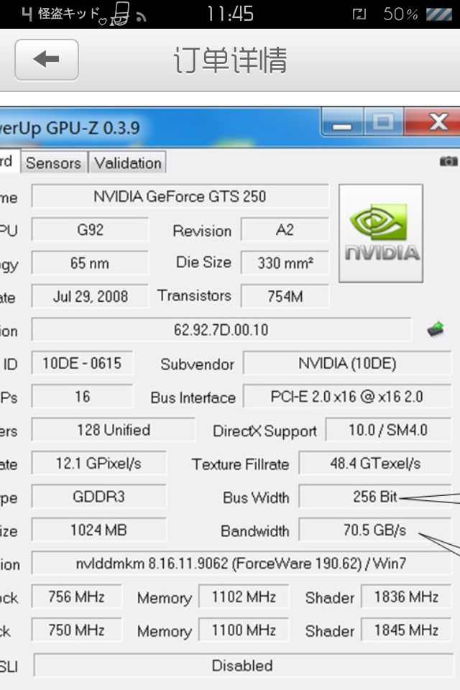Click the GPU-Z screenshot camera icon
Screen dimensions: 460x690
[x=448, y=161]
